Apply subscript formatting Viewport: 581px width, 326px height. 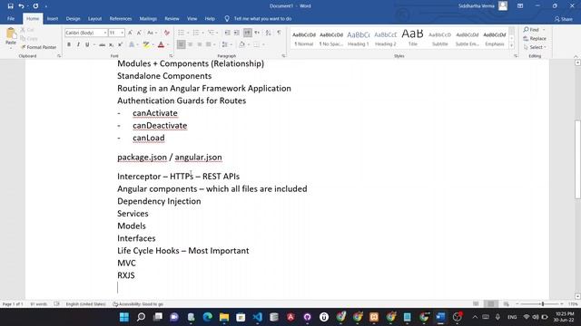click(x=111, y=44)
